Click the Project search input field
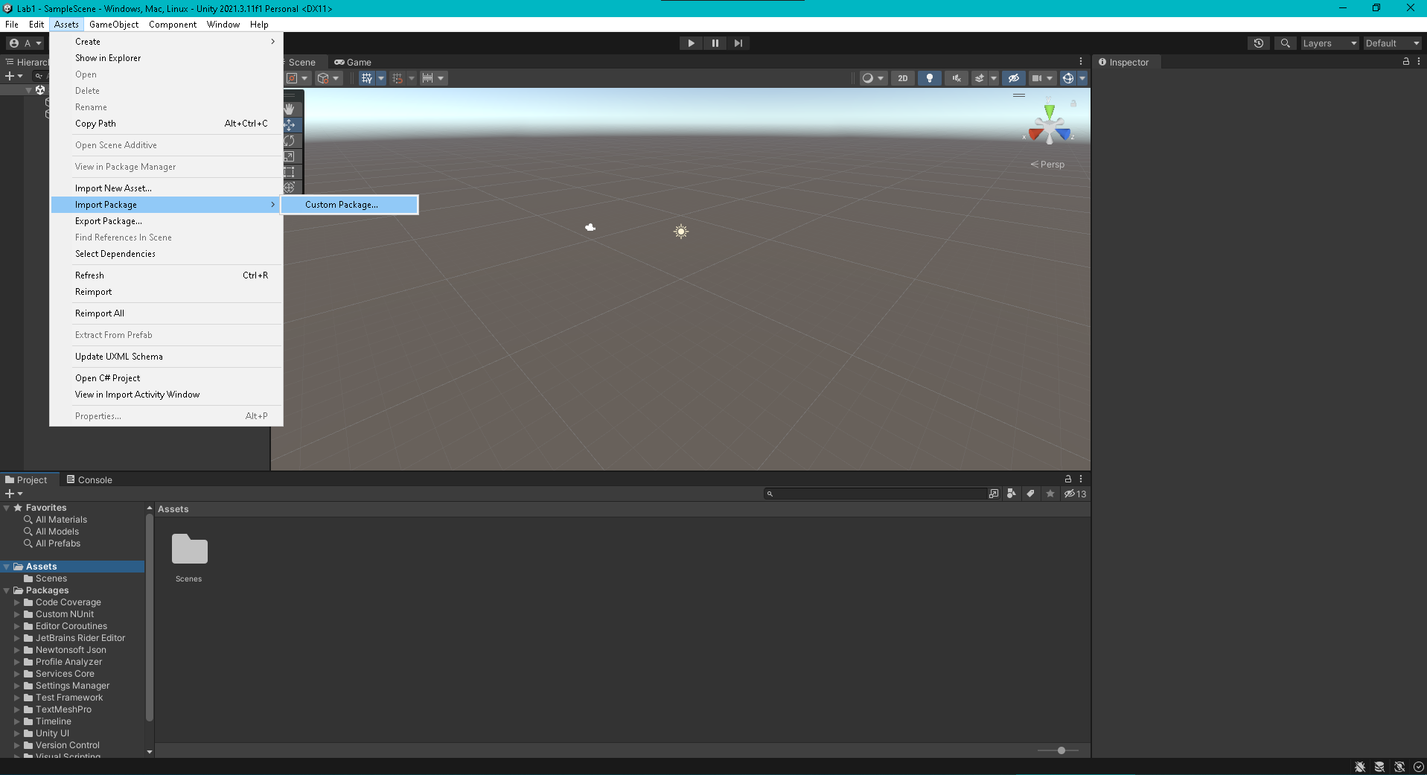Image resolution: width=1427 pixels, height=775 pixels. 875,494
